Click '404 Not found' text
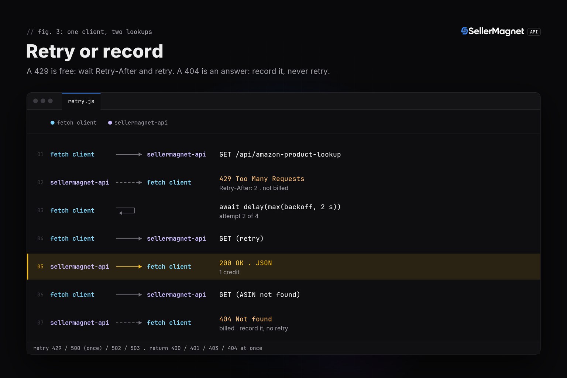This screenshot has width=567, height=378. (245, 319)
